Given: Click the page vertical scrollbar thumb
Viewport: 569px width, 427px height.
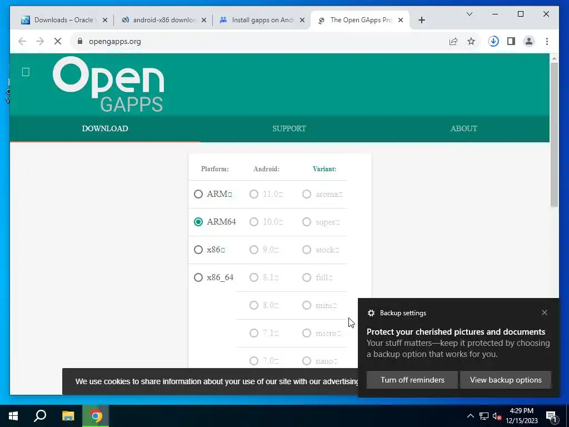Looking at the screenshot, I should click(x=554, y=135).
